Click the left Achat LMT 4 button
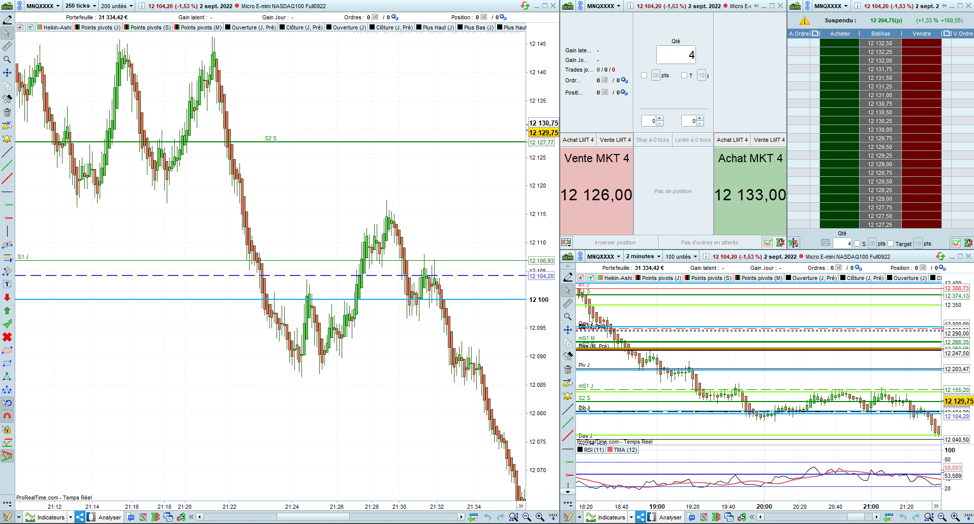 (578, 140)
